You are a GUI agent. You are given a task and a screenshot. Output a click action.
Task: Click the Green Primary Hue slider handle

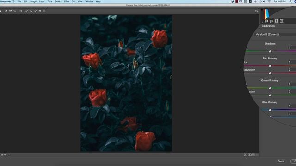point(270,88)
